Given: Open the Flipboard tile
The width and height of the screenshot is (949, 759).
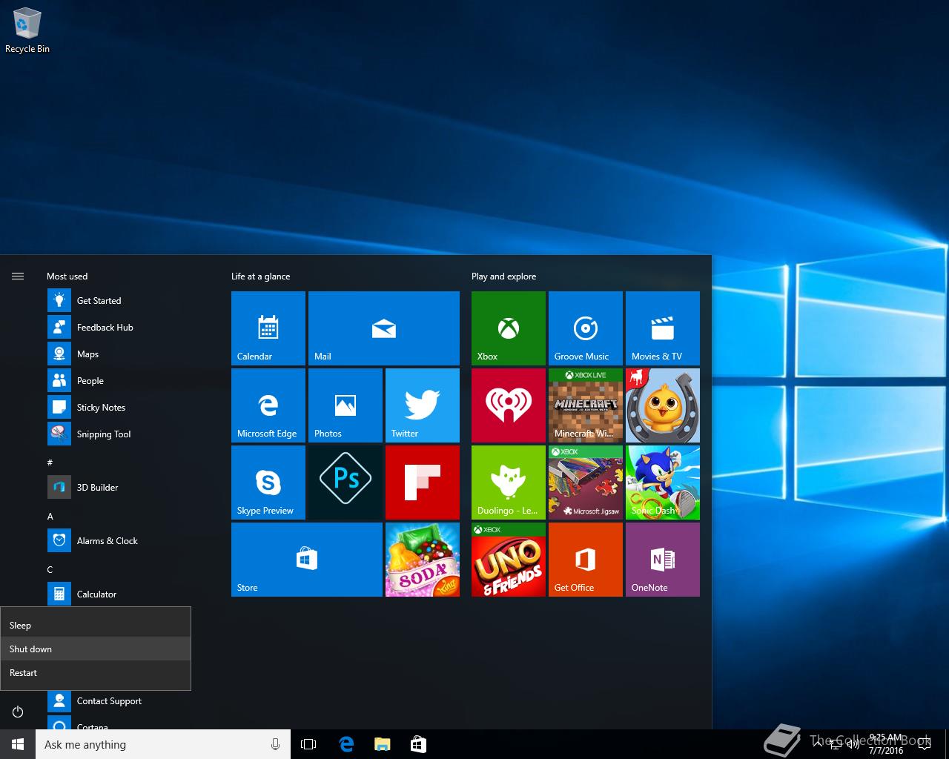Looking at the screenshot, I should pyautogui.click(x=422, y=482).
